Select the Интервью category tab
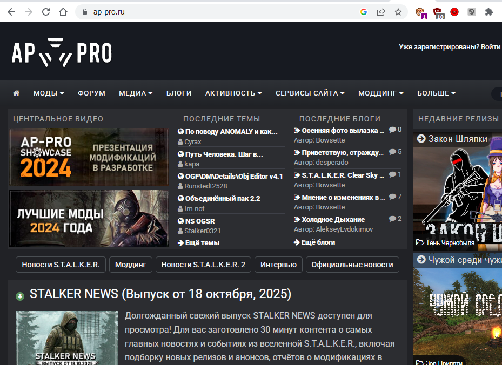 tap(278, 265)
